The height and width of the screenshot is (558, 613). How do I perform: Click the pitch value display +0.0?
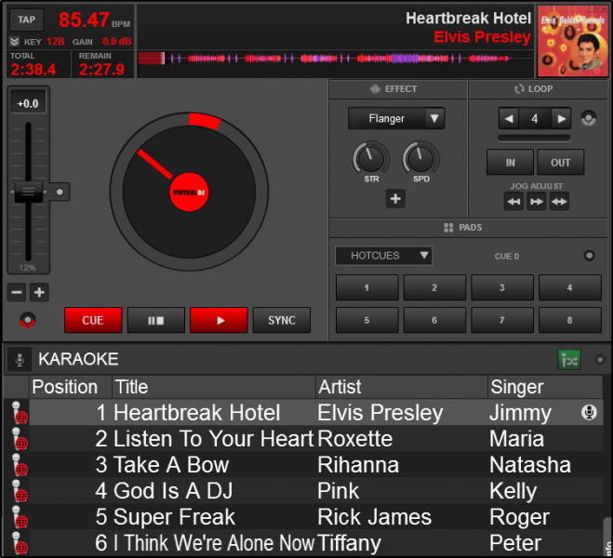click(28, 103)
